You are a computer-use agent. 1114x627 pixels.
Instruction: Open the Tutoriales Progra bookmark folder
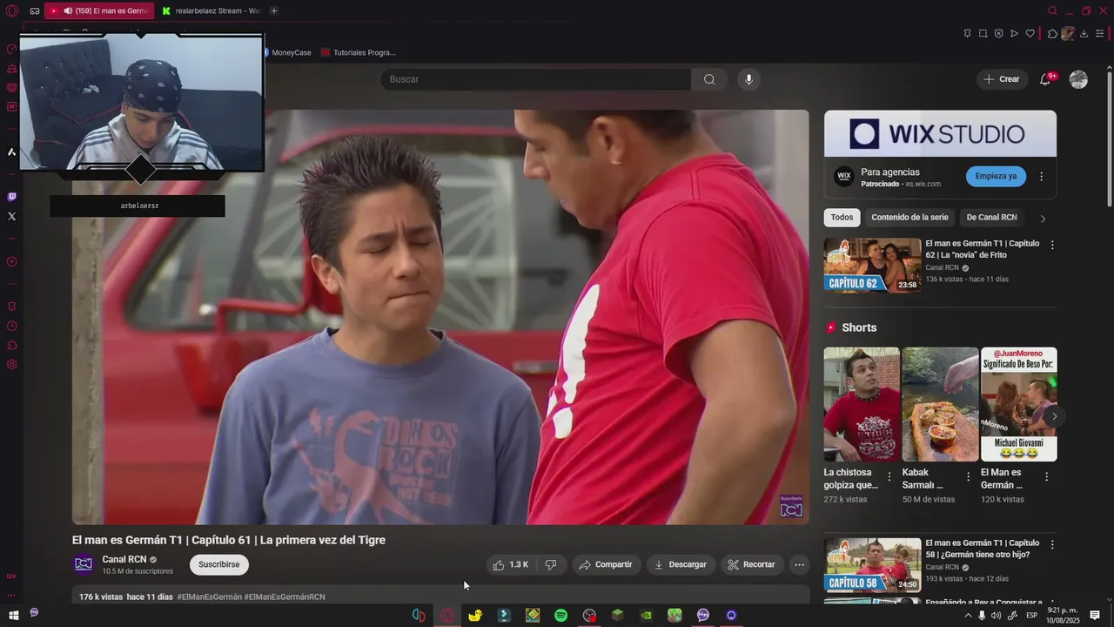[x=359, y=52]
